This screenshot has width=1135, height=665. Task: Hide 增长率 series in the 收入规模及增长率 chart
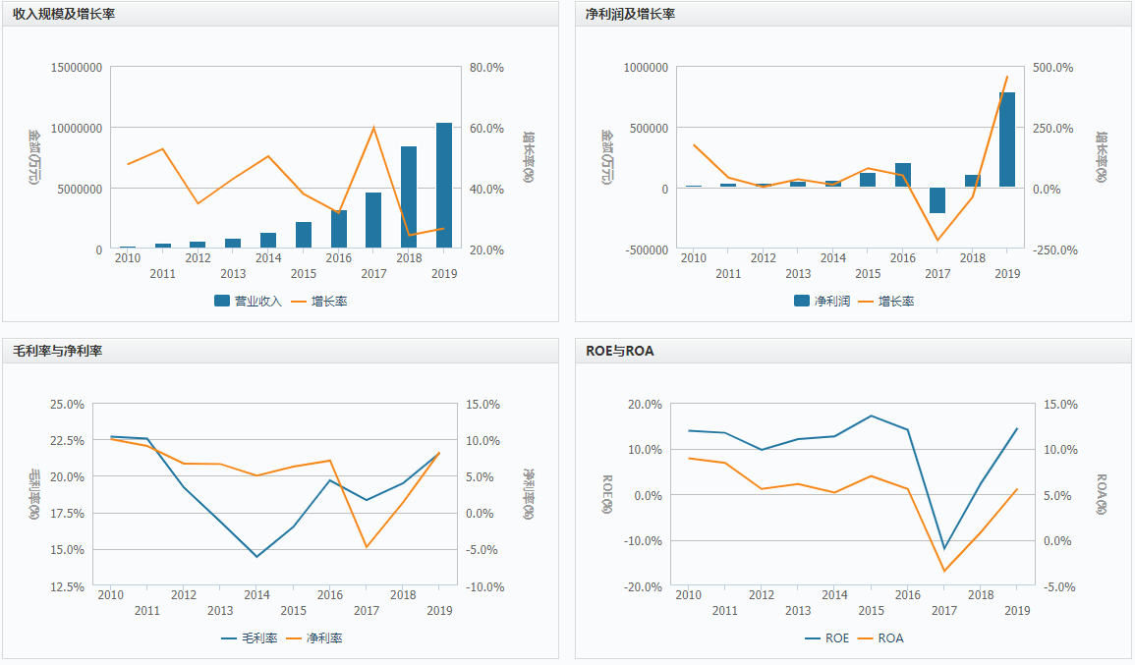click(x=319, y=302)
